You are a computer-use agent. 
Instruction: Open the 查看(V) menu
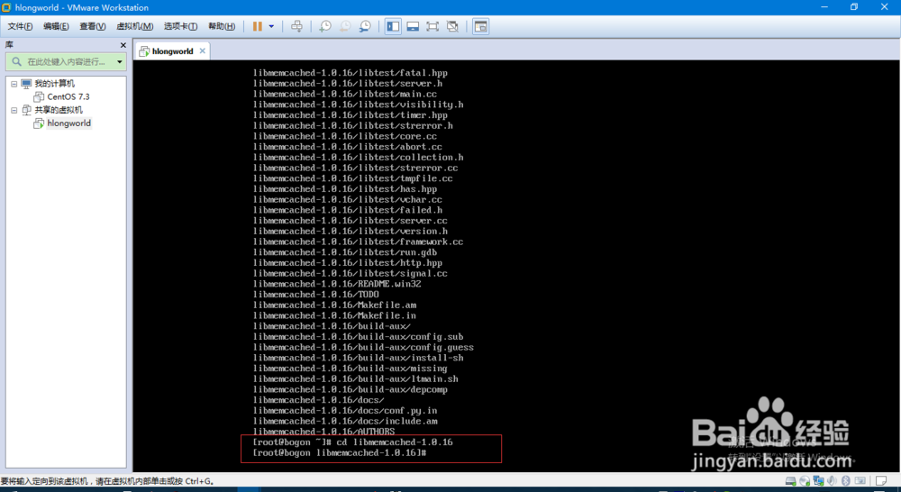tap(92, 26)
